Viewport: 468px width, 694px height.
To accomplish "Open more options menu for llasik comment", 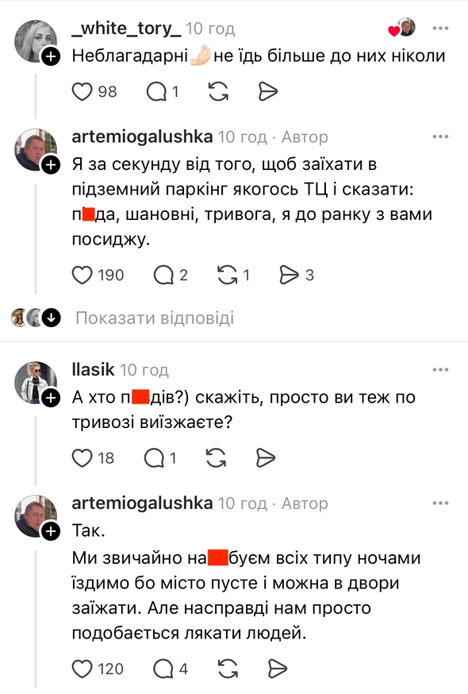I will [x=440, y=370].
